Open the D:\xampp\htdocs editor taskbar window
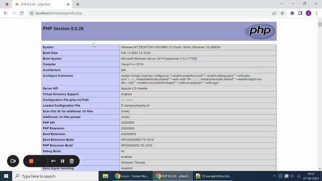This screenshot has width=322, height=181. click(213, 176)
